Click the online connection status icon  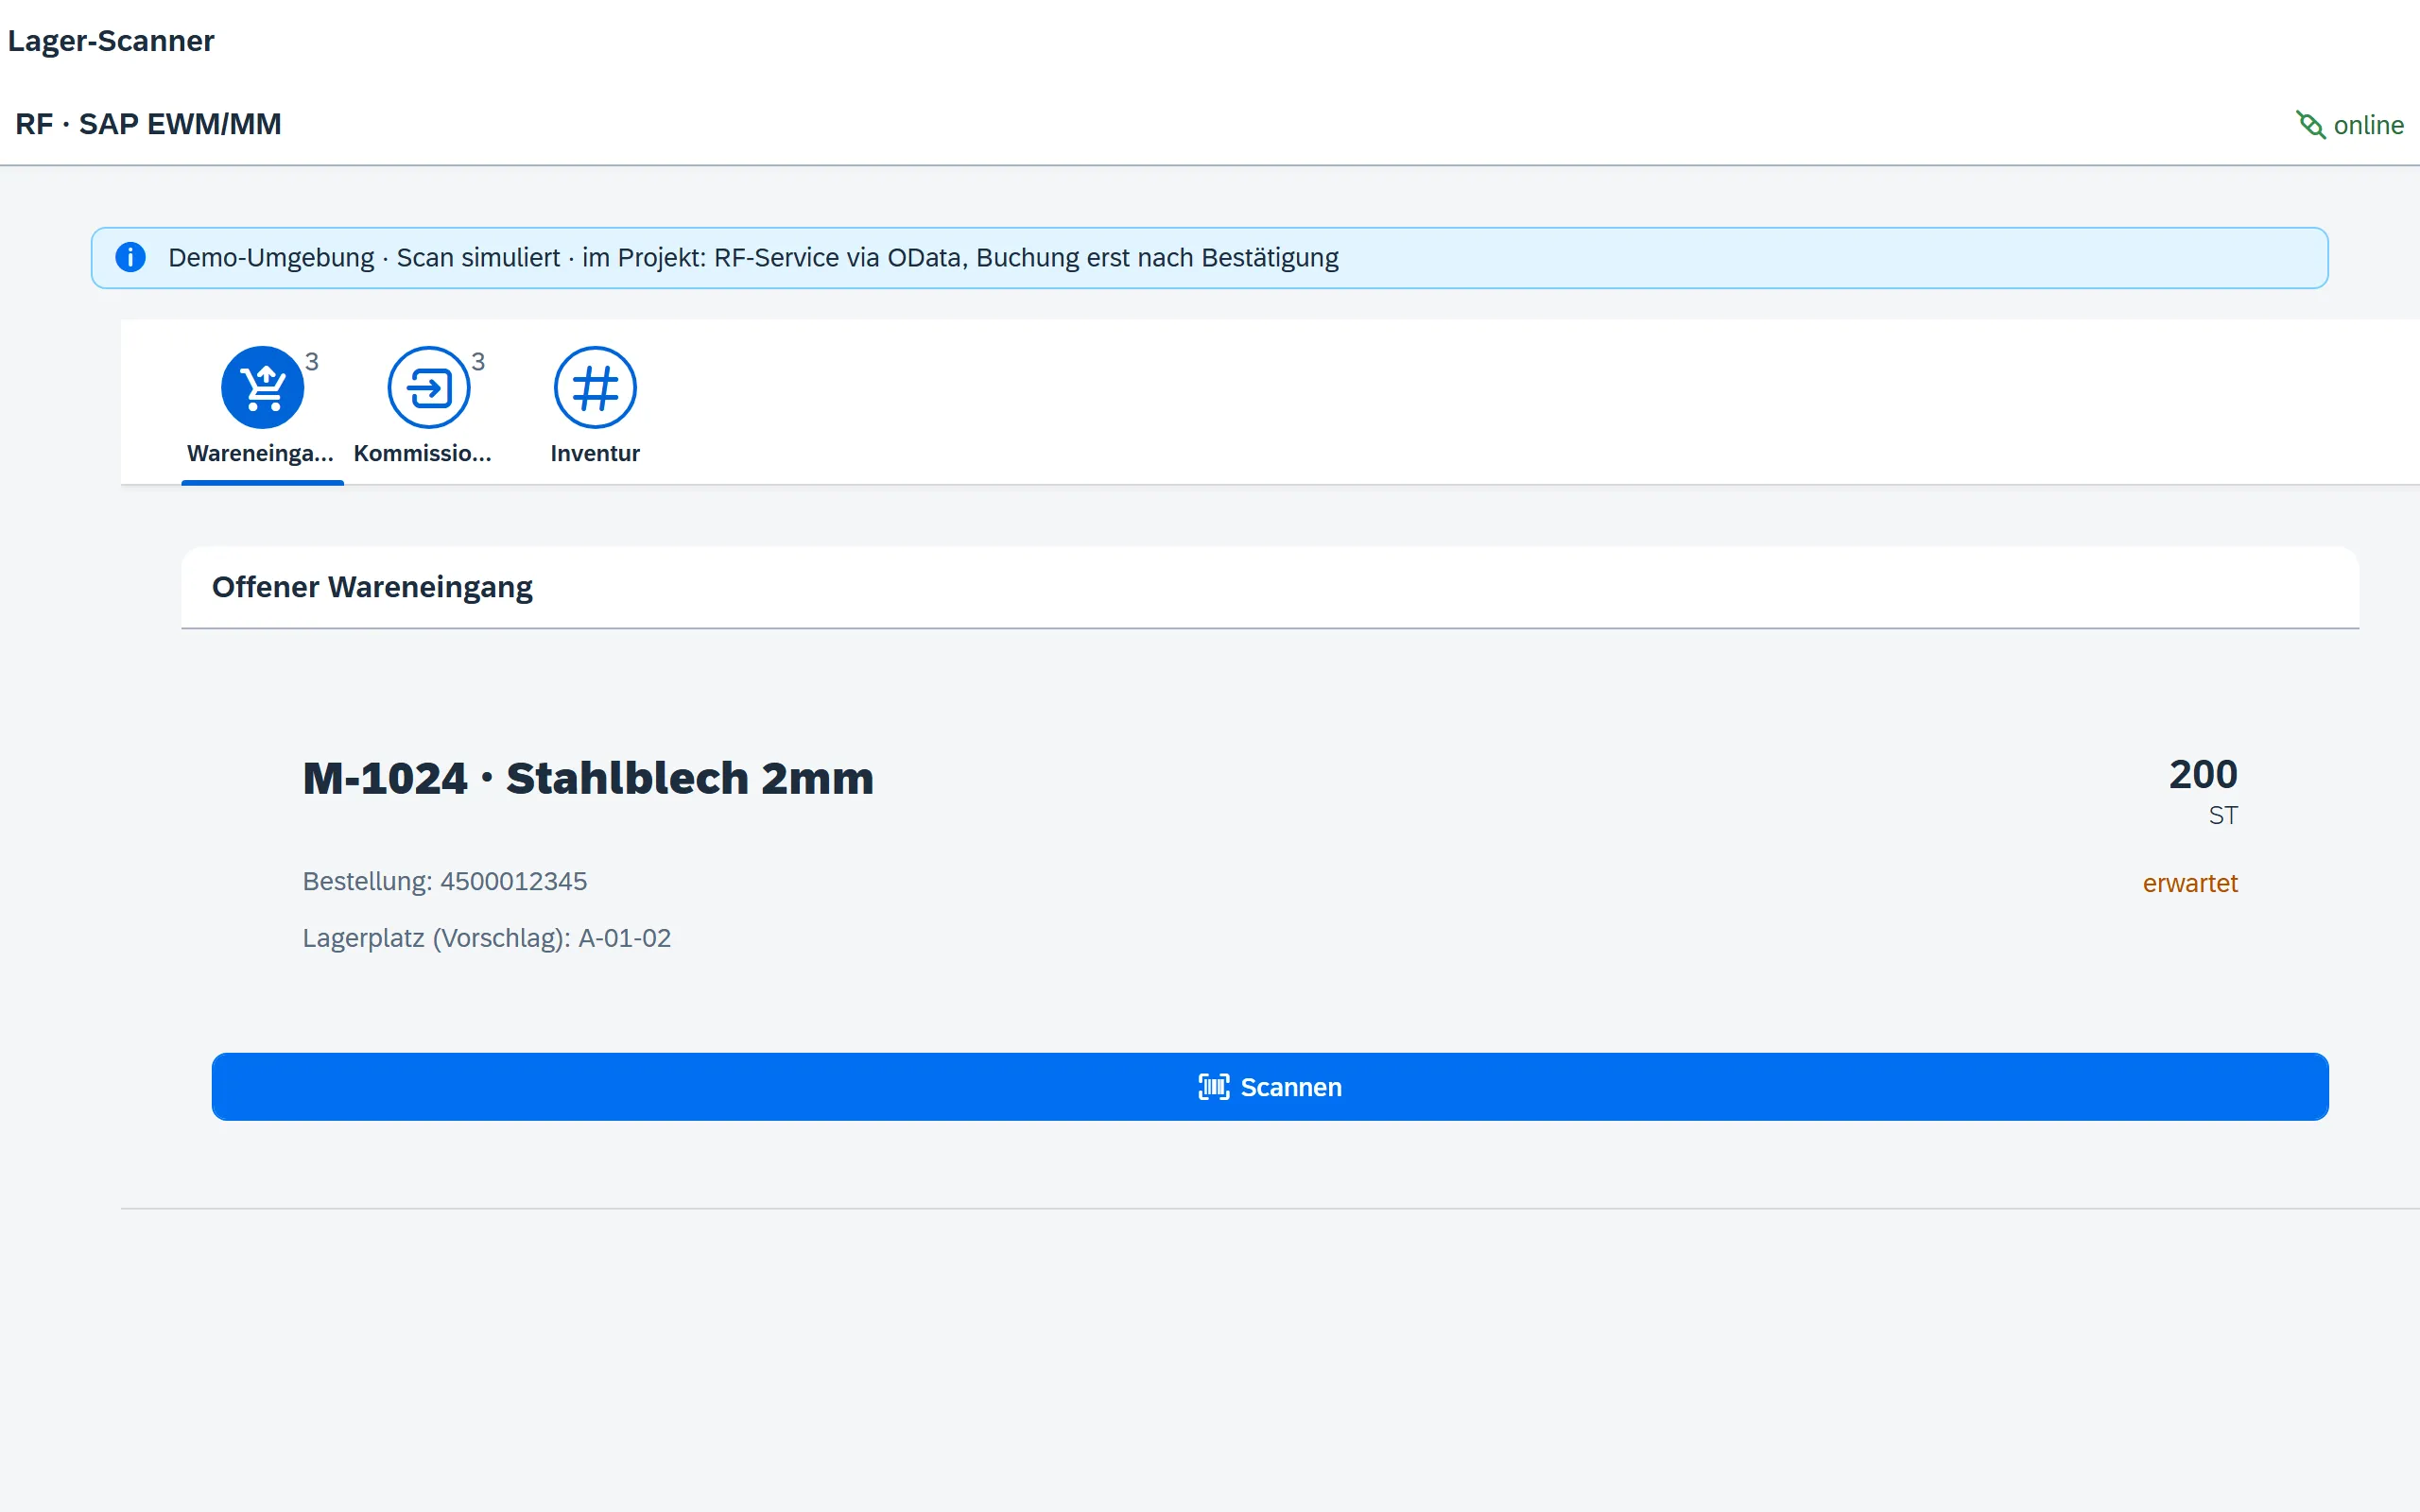[2310, 125]
